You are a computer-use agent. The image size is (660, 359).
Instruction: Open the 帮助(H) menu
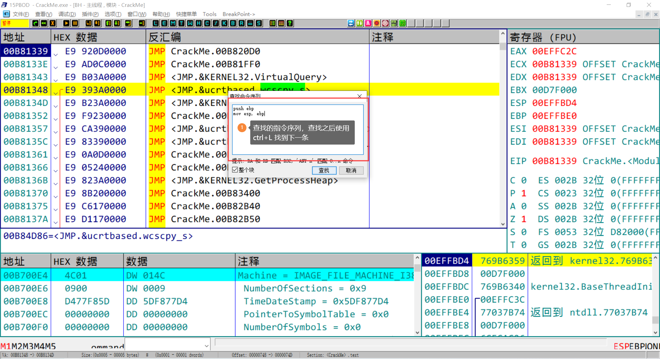click(x=161, y=14)
